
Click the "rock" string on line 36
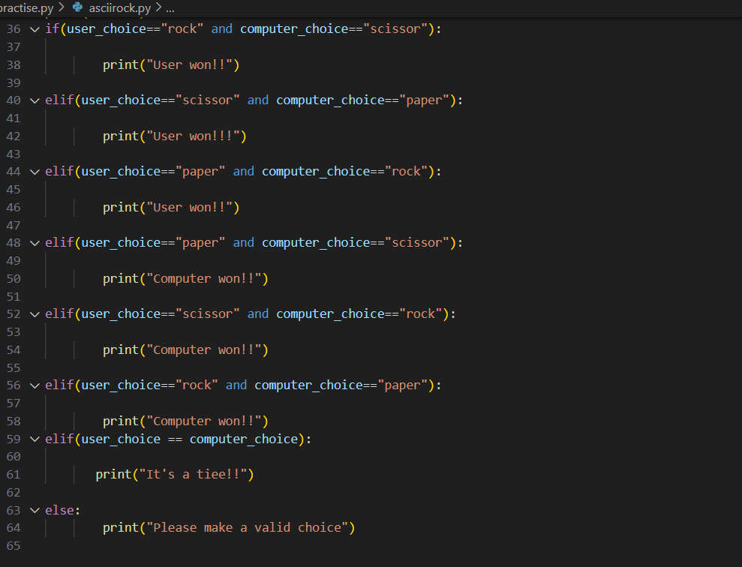182,28
